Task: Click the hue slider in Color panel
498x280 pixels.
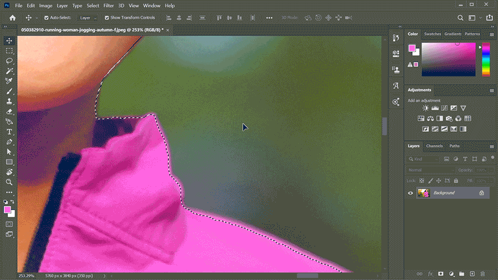Action: pos(486,59)
